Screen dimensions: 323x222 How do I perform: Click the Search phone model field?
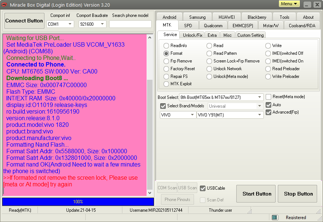pyautogui.click(x=130, y=24)
